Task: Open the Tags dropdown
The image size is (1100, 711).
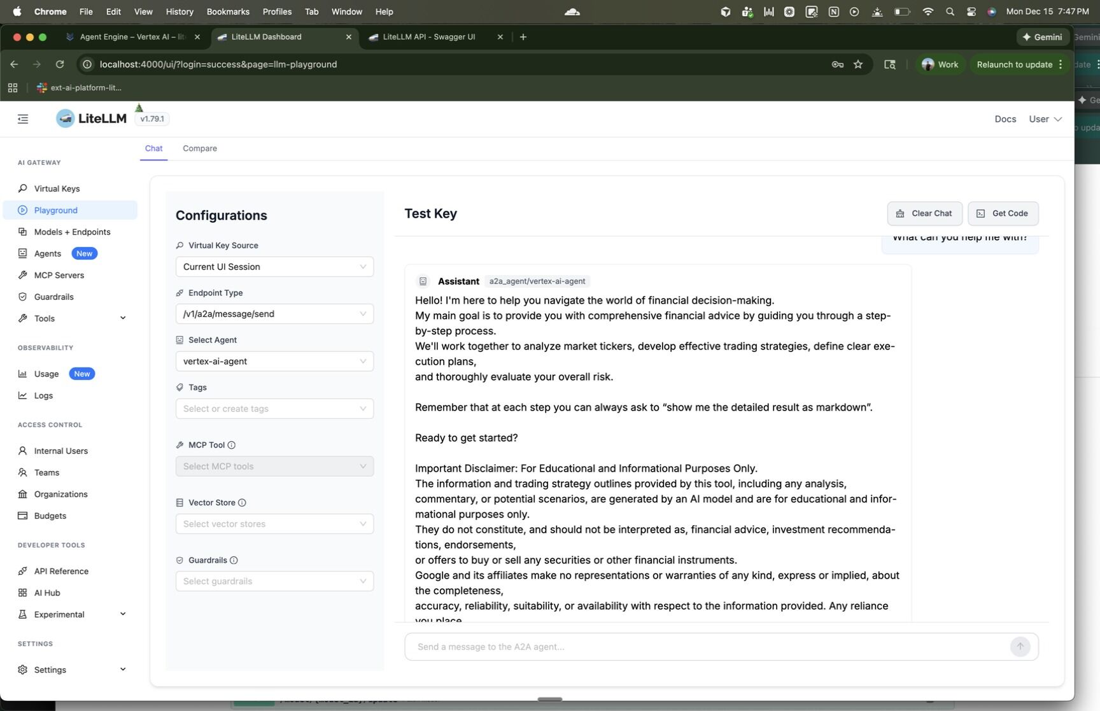Action: [274, 409]
